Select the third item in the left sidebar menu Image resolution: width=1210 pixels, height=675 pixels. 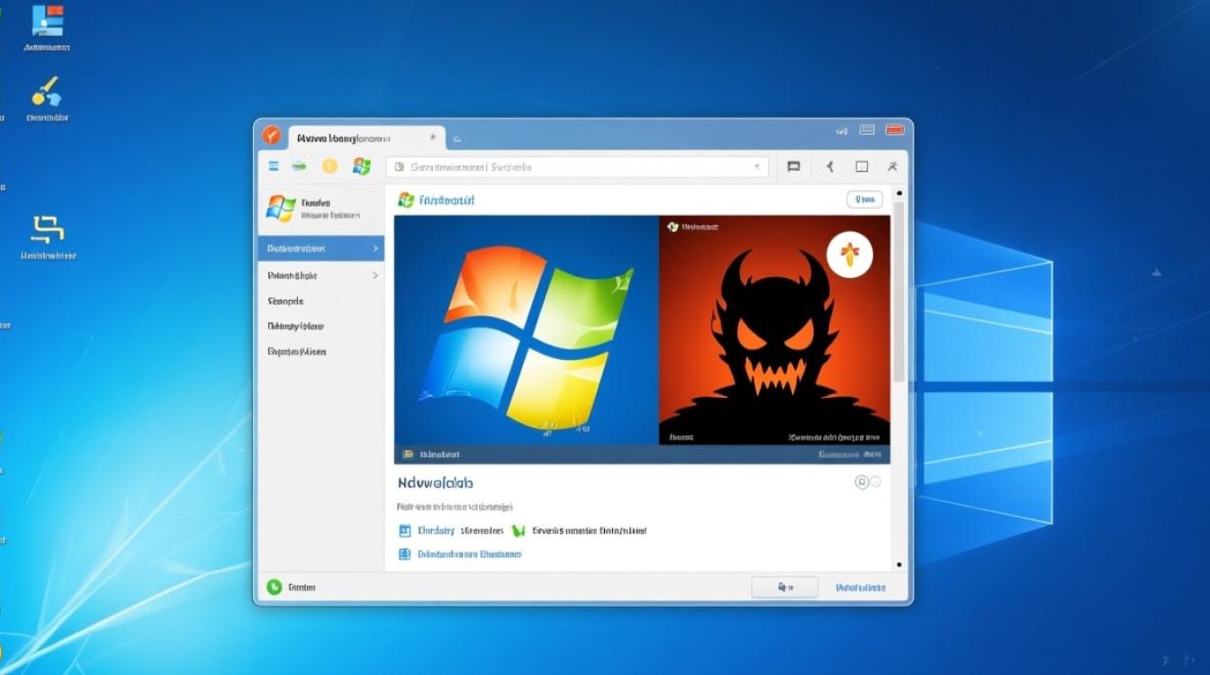click(286, 301)
